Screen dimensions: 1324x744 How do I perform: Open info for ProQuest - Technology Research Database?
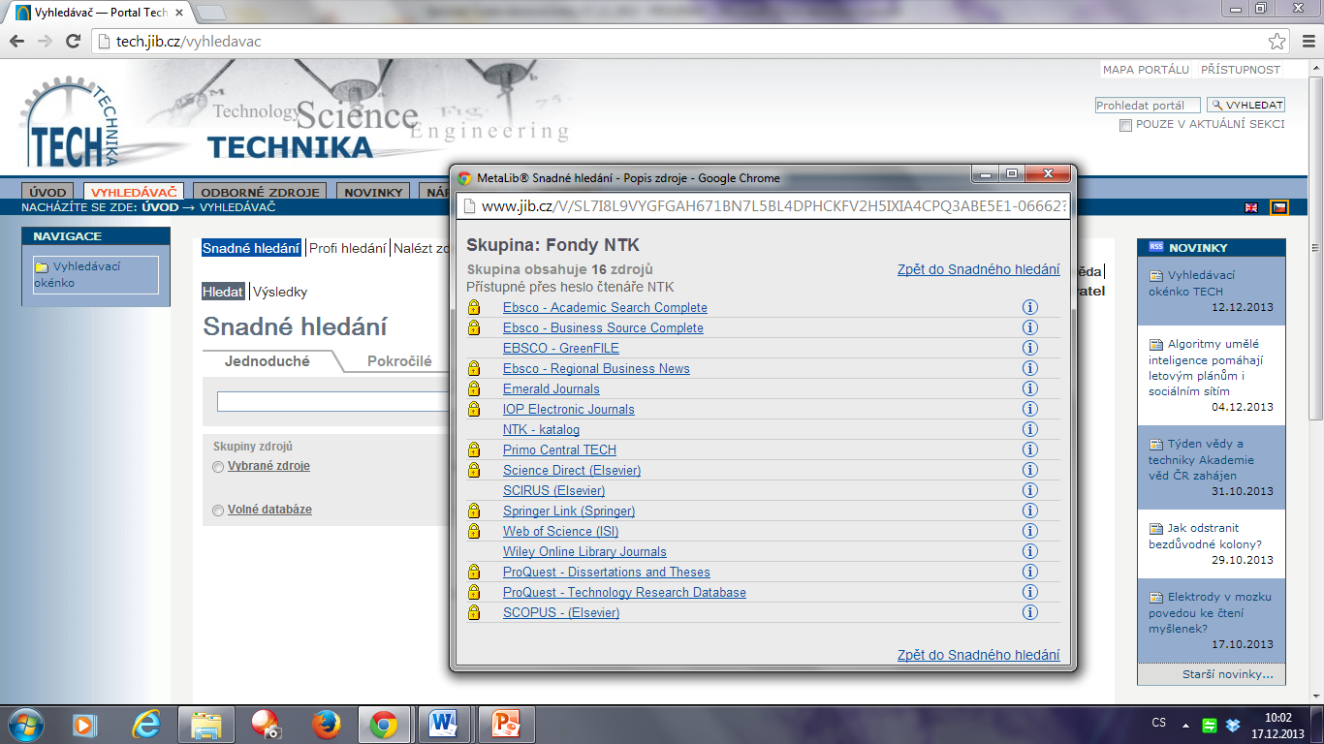(x=1029, y=592)
